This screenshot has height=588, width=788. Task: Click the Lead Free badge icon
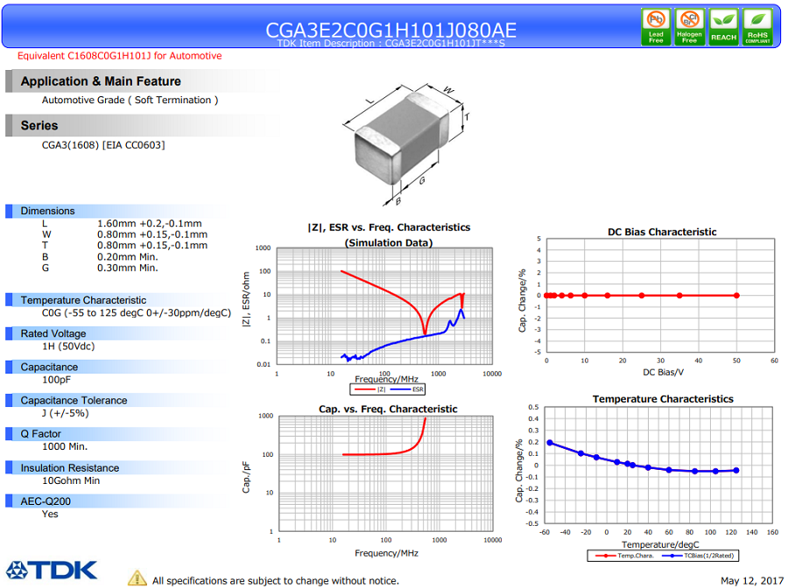coord(656,27)
